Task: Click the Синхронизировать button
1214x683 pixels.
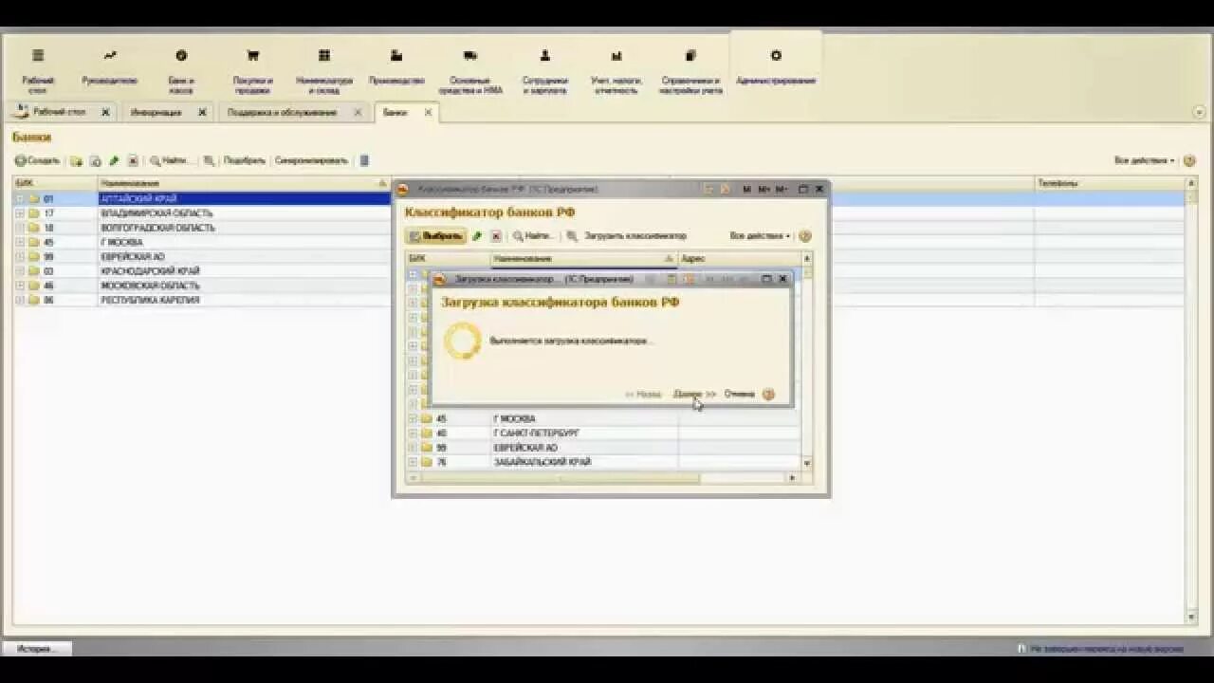Action: point(312,161)
